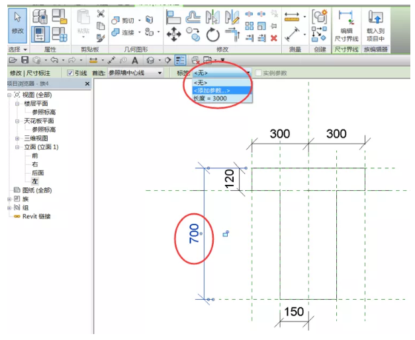Collapse the 视图 (全部) tree node
Image resolution: width=415 pixels, height=340 pixels.
click(x=9, y=95)
